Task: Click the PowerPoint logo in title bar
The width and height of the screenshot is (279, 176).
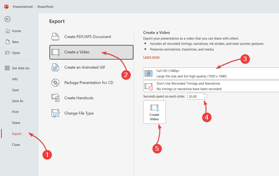Action: point(7,7)
